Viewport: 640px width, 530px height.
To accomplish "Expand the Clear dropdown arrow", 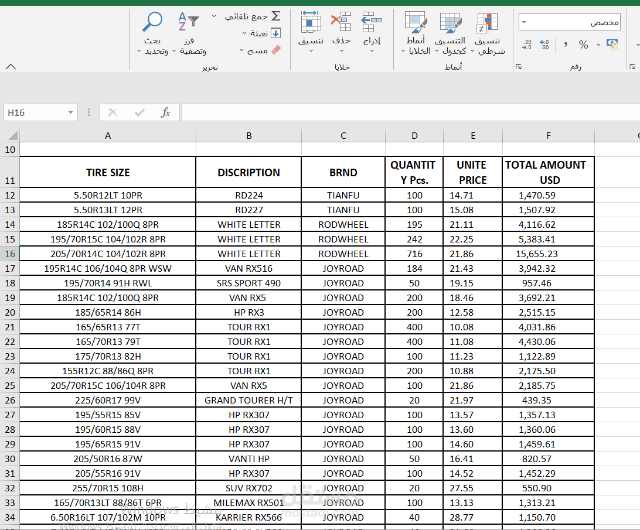I will point(241,50).
